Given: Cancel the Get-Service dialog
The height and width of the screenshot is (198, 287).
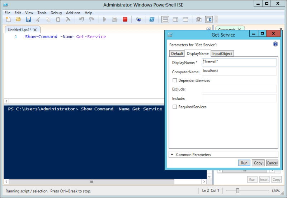Looking at the screenshot, I should pyautogui.click(x=272, y=163).
